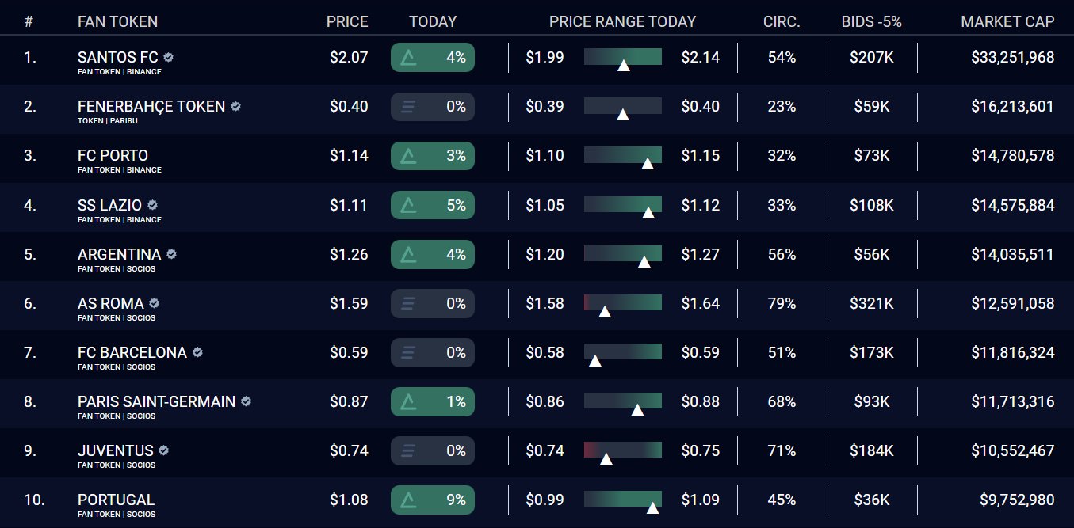This screenshot has height=528, width=1074.
Task: Click verified badge next to FC Barcelona
Action: [x=197, y=352]
